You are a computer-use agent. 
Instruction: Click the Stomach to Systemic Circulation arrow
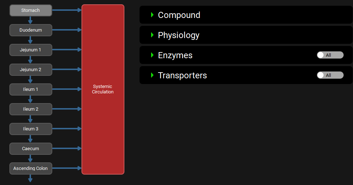pyautogui.click(x=67, y=10)
